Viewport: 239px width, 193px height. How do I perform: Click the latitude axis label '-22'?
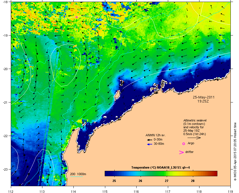pyautogui.click(x=5, y=136)
